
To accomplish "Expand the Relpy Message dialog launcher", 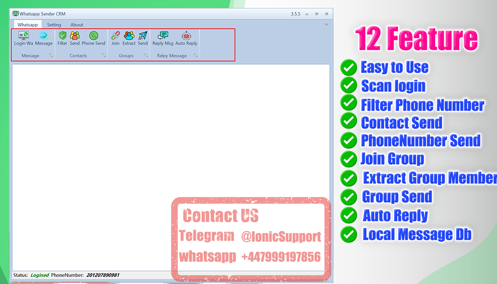I will tap(195, 56).
